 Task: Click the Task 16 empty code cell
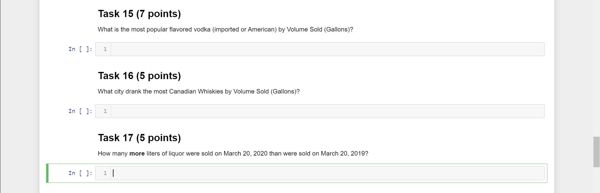327,111
